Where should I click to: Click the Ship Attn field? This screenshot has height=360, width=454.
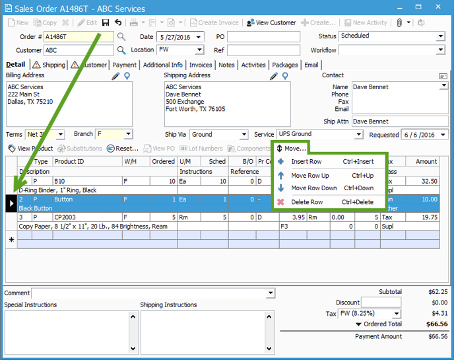[400, 121]
